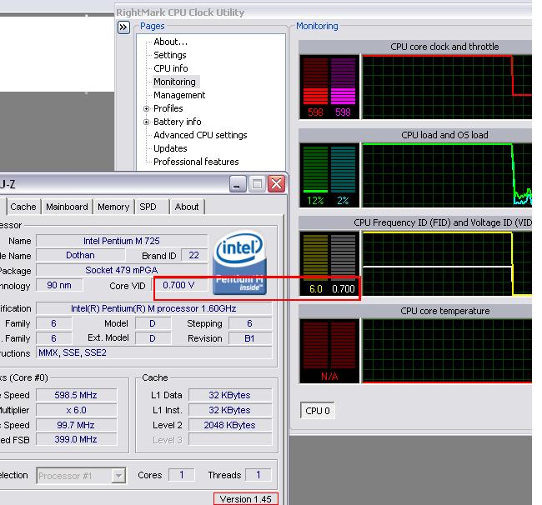Click the Core VID value '0.700 V'
This screenshot has width=542, height=505.
pyautogui.click(x=178, y=285)
